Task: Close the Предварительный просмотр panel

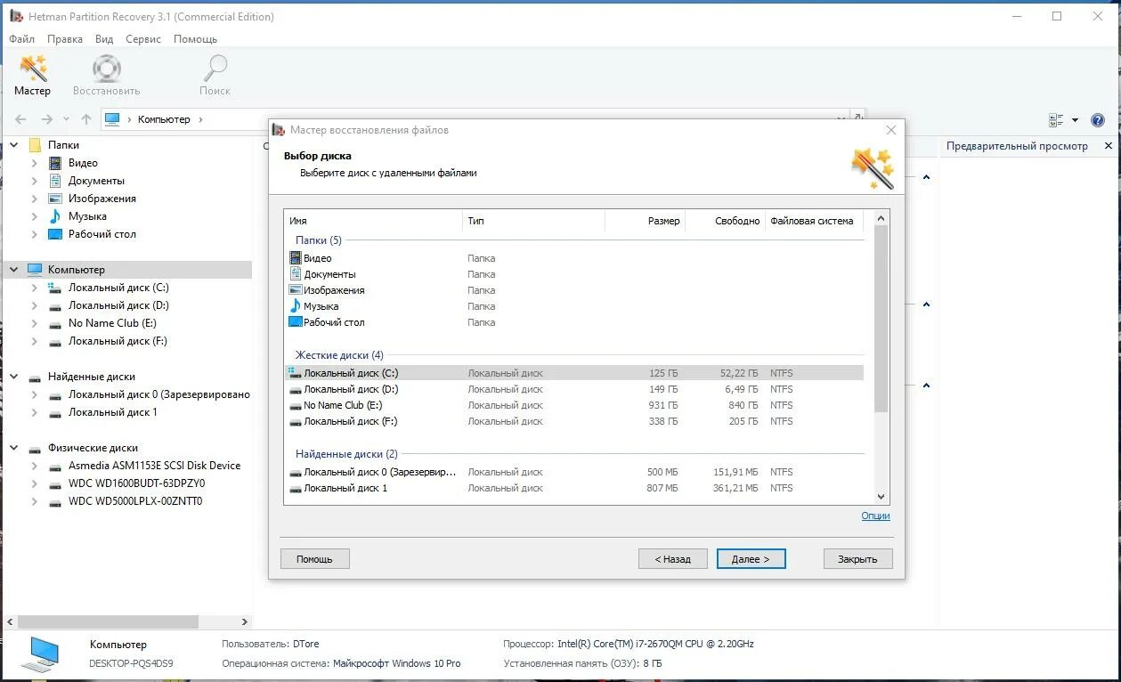Action: (1109, 146)
